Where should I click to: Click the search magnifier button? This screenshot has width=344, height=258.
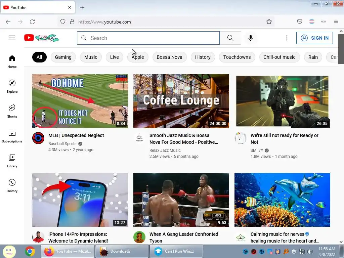[x=230, y=38]
